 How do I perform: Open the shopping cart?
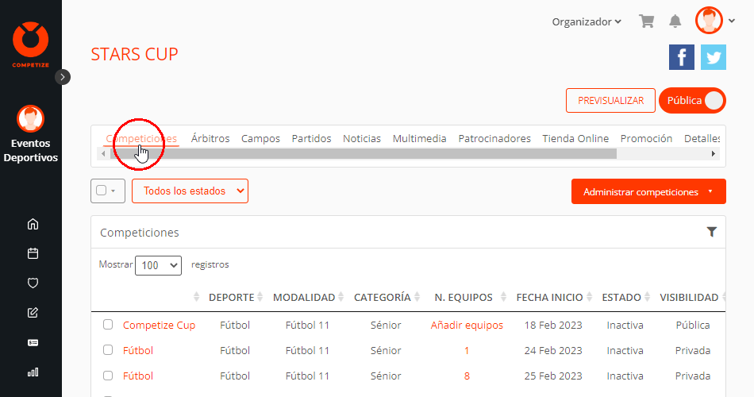click(x=646, y=21)
